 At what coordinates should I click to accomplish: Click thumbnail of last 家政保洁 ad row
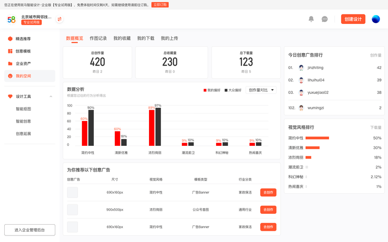pyautogui.click(x=73, y=227)
